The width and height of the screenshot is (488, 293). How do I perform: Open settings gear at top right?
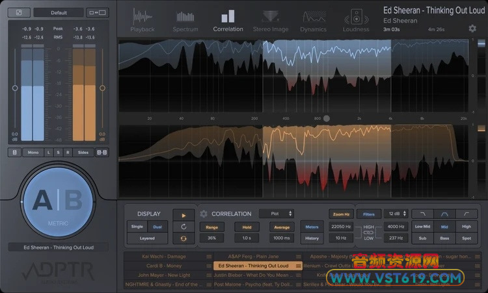472,29
